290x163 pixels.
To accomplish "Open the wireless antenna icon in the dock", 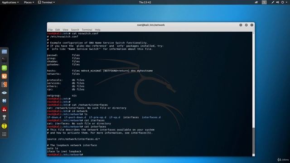I will (x=4, y=118).
